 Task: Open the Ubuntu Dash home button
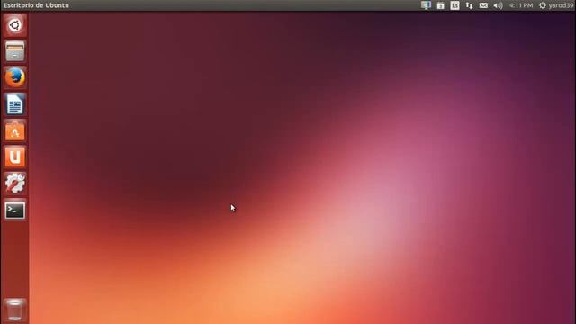coord(14,25)
